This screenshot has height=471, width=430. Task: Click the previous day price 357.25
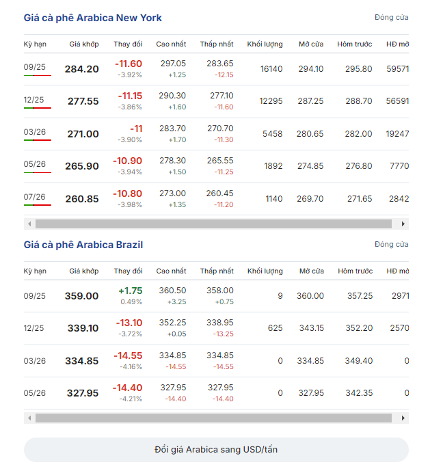360,296
